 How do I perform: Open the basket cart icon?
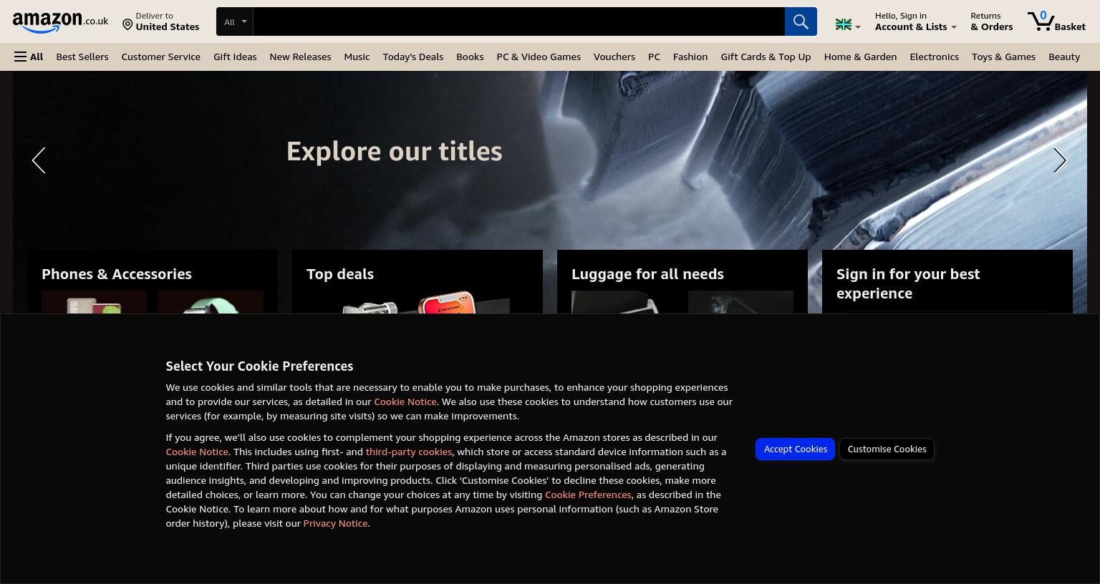tap(1056, 21)
